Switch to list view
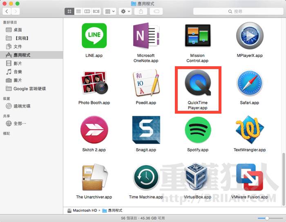Image resolution: width=286 pixels, height=222 pixels. tap(78, 11)
